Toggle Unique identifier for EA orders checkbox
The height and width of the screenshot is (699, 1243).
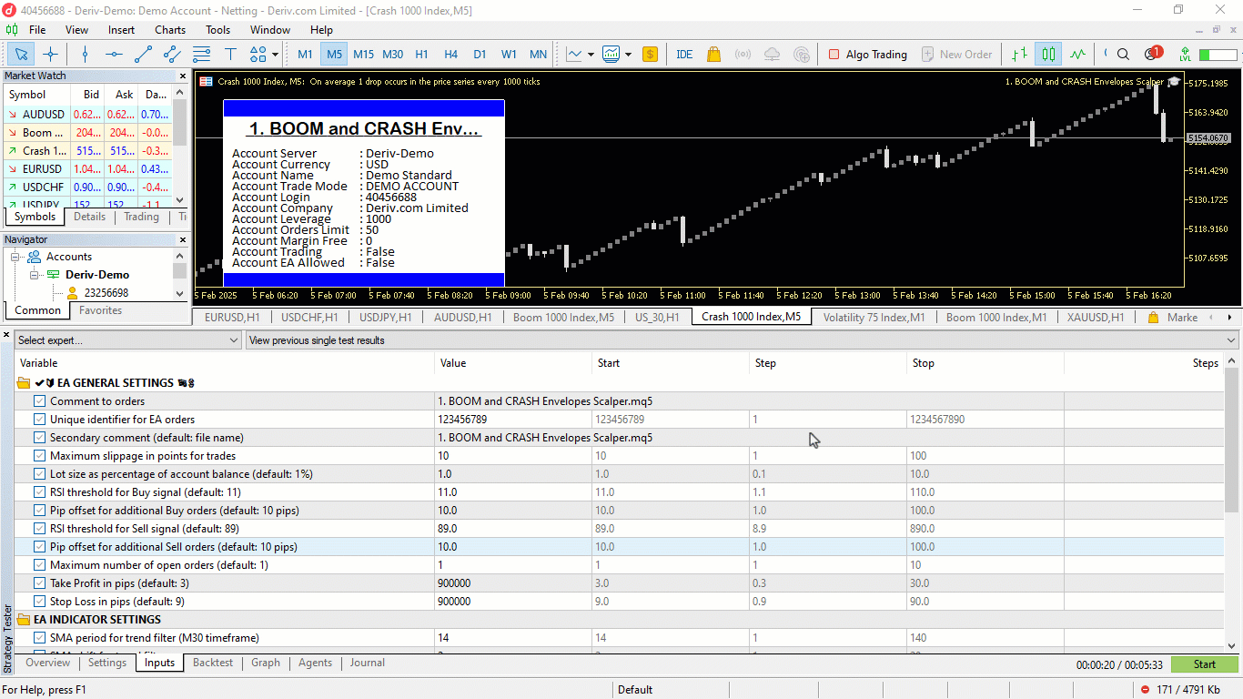39,420
